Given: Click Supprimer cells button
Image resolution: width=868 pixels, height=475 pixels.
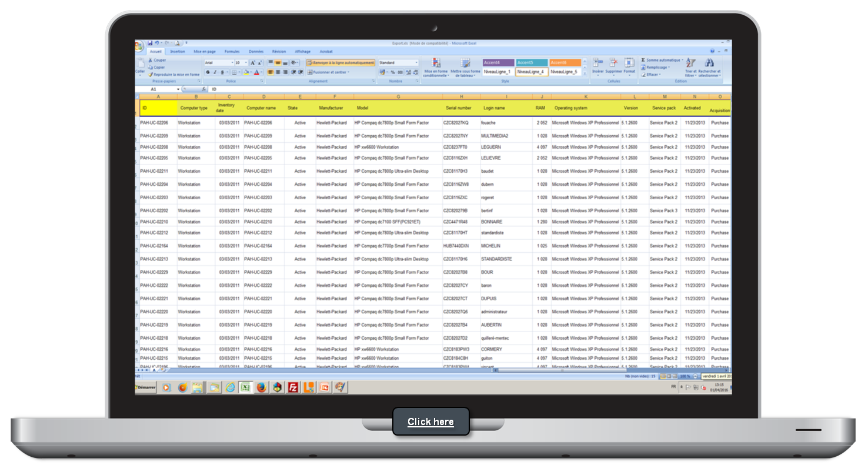Looking at the screenshot, I should [x=613, y=67].
